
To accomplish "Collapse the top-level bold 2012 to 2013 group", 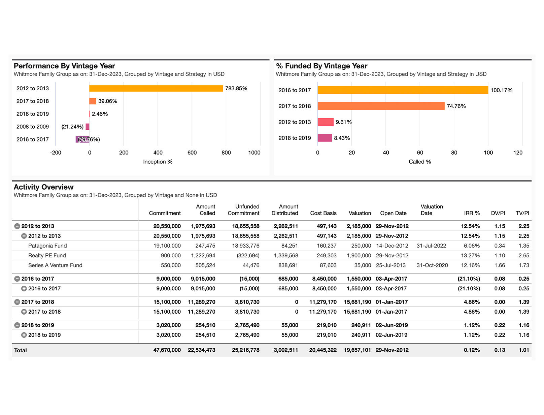I will pyautogui.click(x=17, y=226).
